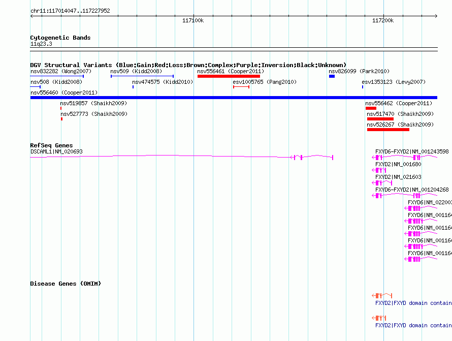This screenshot has width=452, height=341.
Task: Open the FXYD6|NM_022003 gene label
Action: point(430,202)
